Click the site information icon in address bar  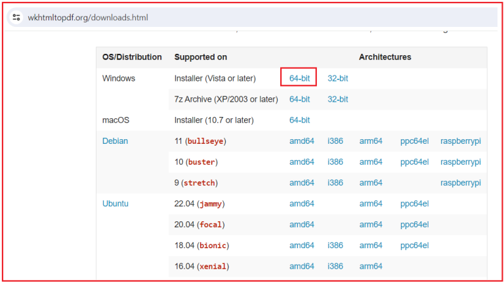click(17, 17)
